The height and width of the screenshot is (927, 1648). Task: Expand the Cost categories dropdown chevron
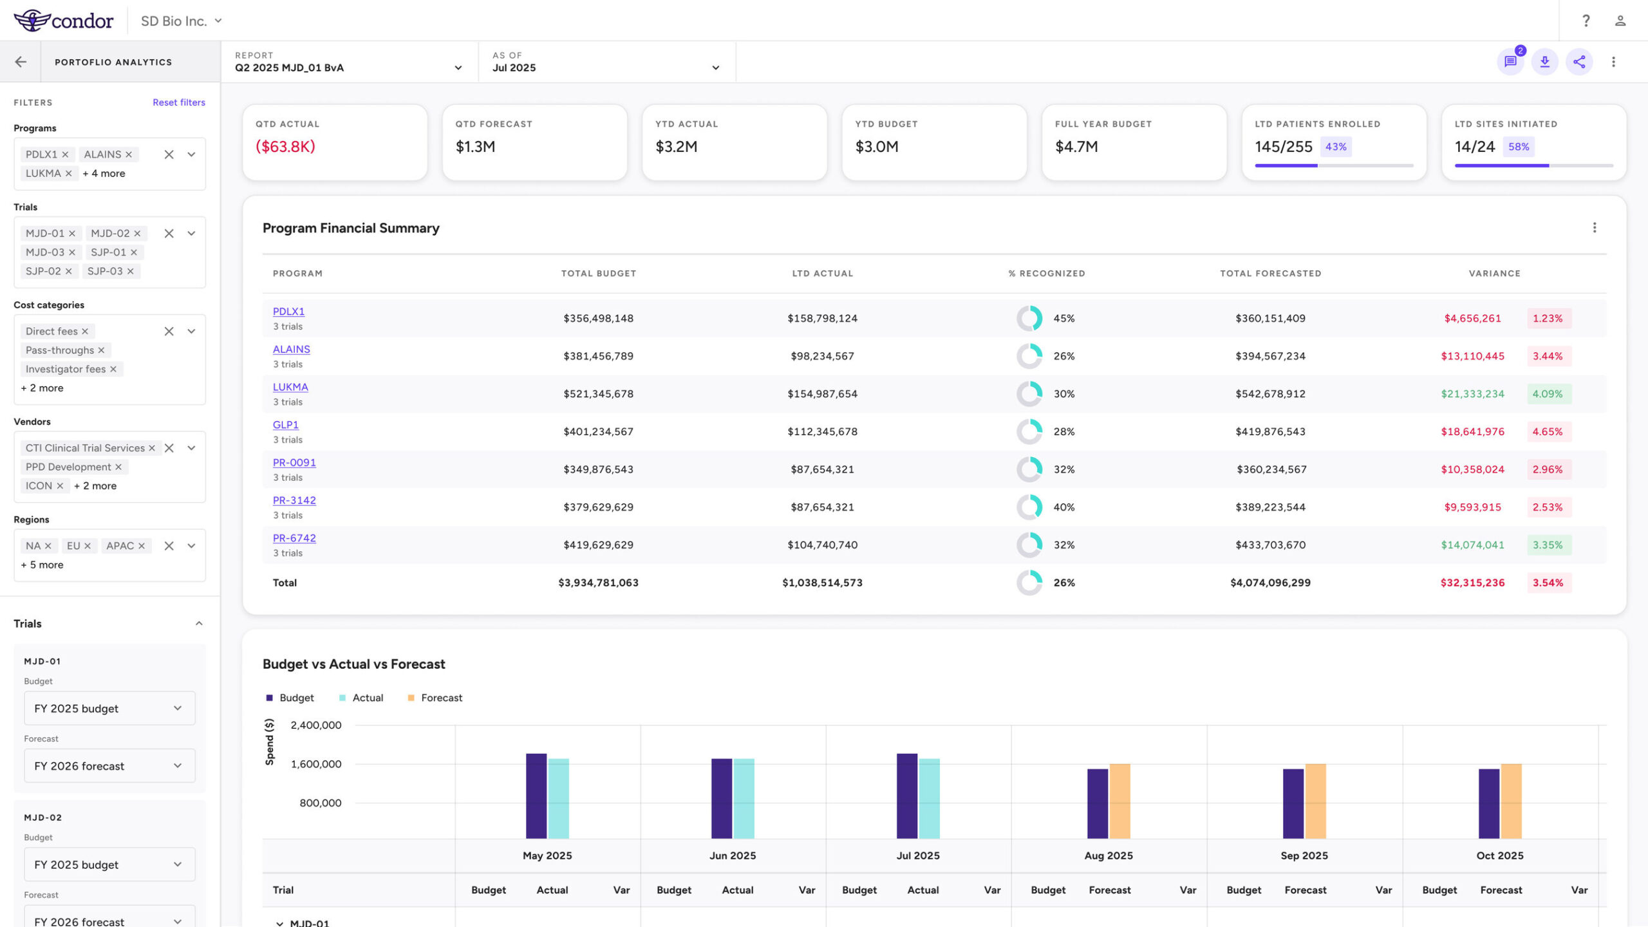tap(191, 332)
